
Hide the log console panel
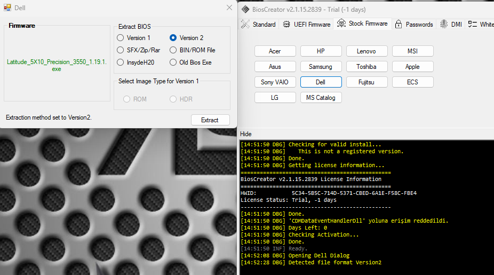246,134
